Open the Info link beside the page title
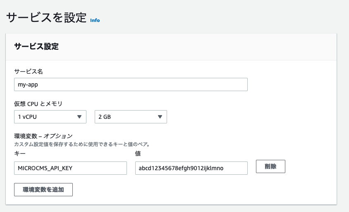Screen dimensions: 349x212 (x=95, y=20)
